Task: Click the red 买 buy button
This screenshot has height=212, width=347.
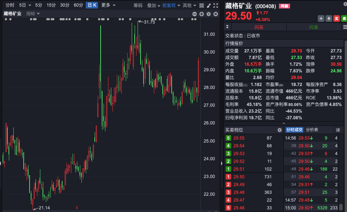Action: click(x=336, y=18)
